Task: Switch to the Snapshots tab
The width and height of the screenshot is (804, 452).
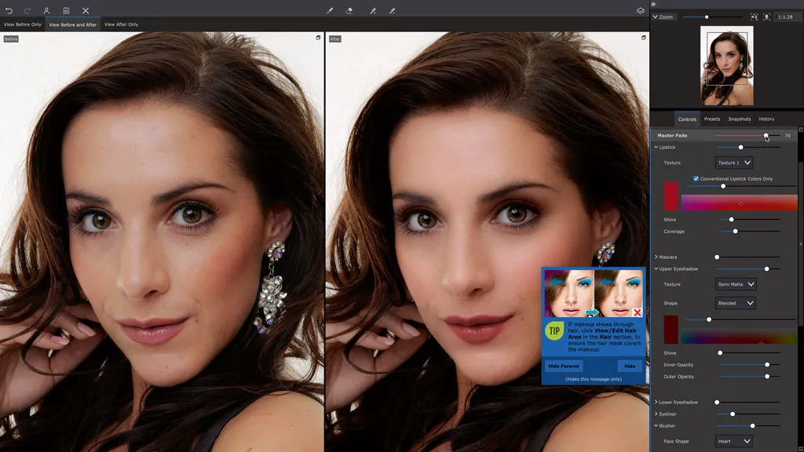Action: click(x=738, y=118)
